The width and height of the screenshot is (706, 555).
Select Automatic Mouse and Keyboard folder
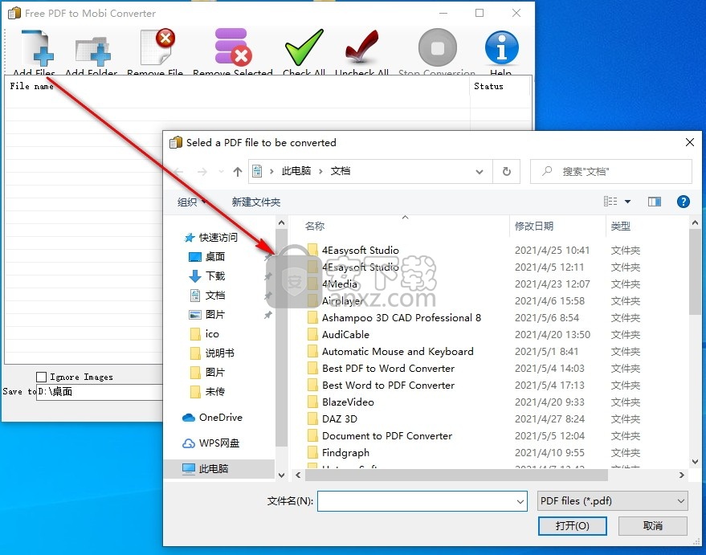click(398, 352)
